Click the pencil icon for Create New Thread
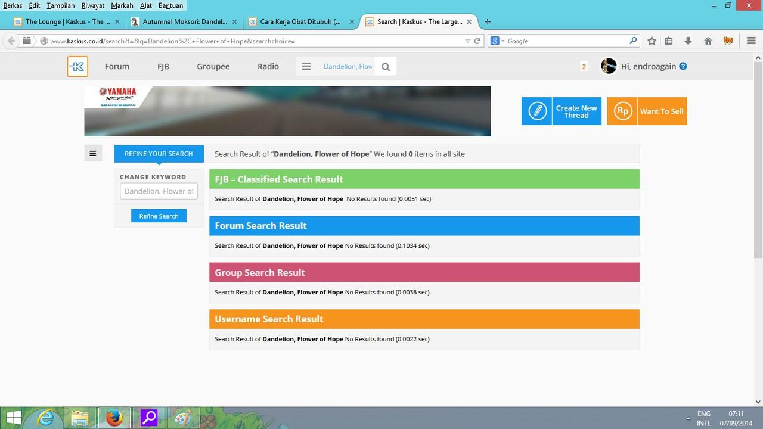Image resolution: width=763 pixels, height=429 pixels. (537, 111)
